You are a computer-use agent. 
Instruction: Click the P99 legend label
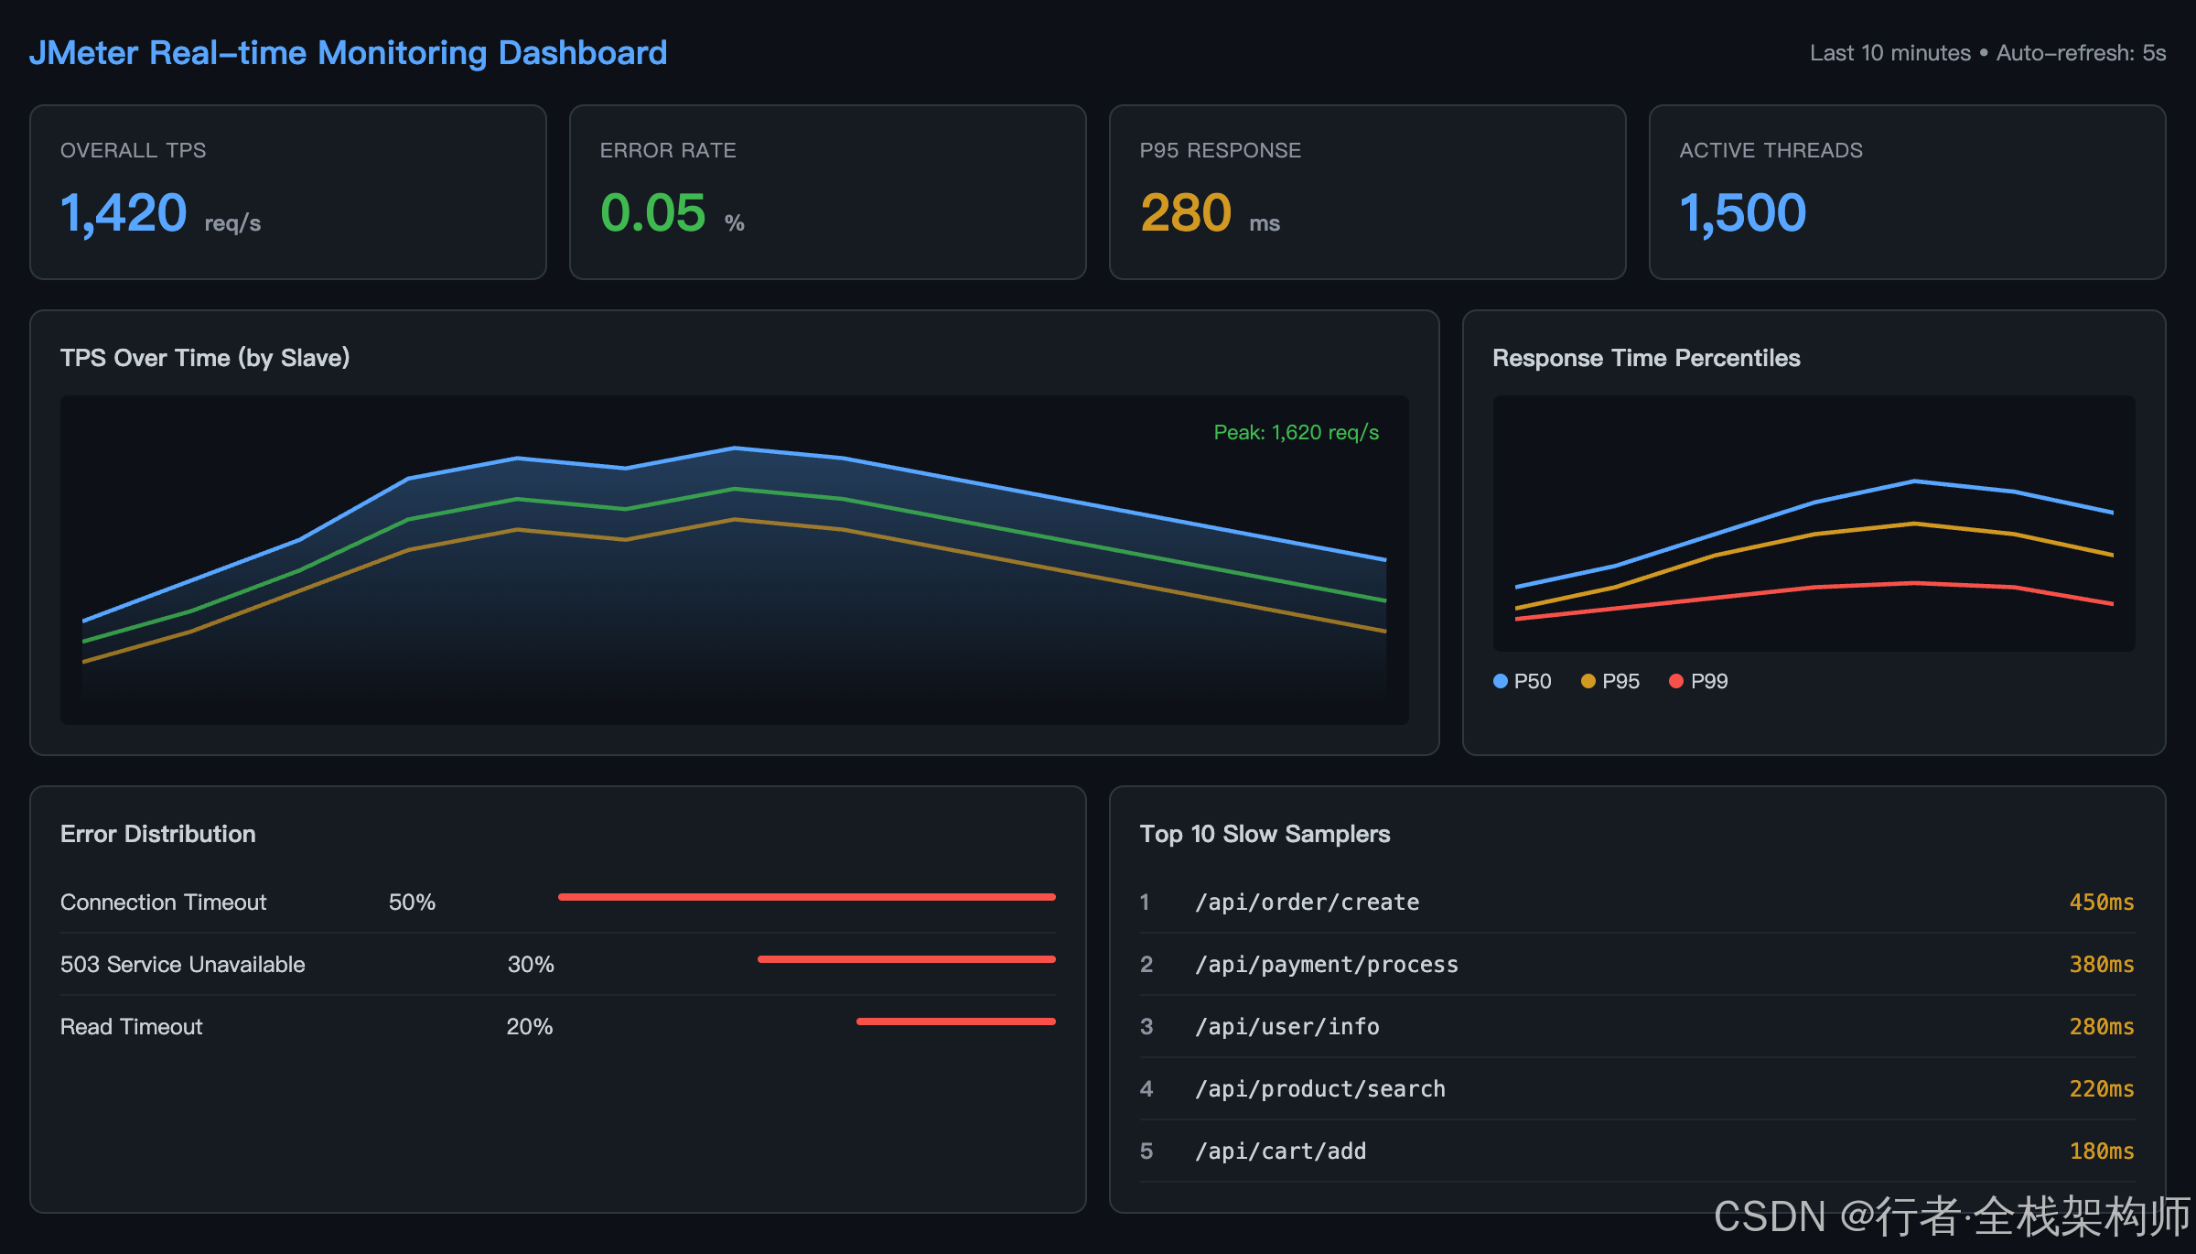pyautogui.click(x=1709, y=681)
